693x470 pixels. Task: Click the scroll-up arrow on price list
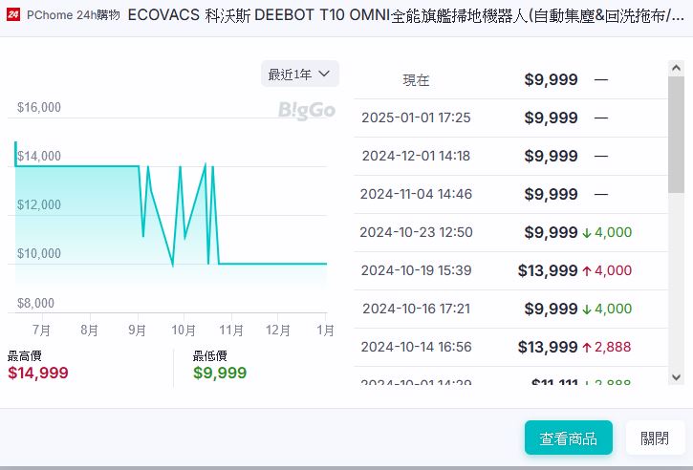point(676,70)
